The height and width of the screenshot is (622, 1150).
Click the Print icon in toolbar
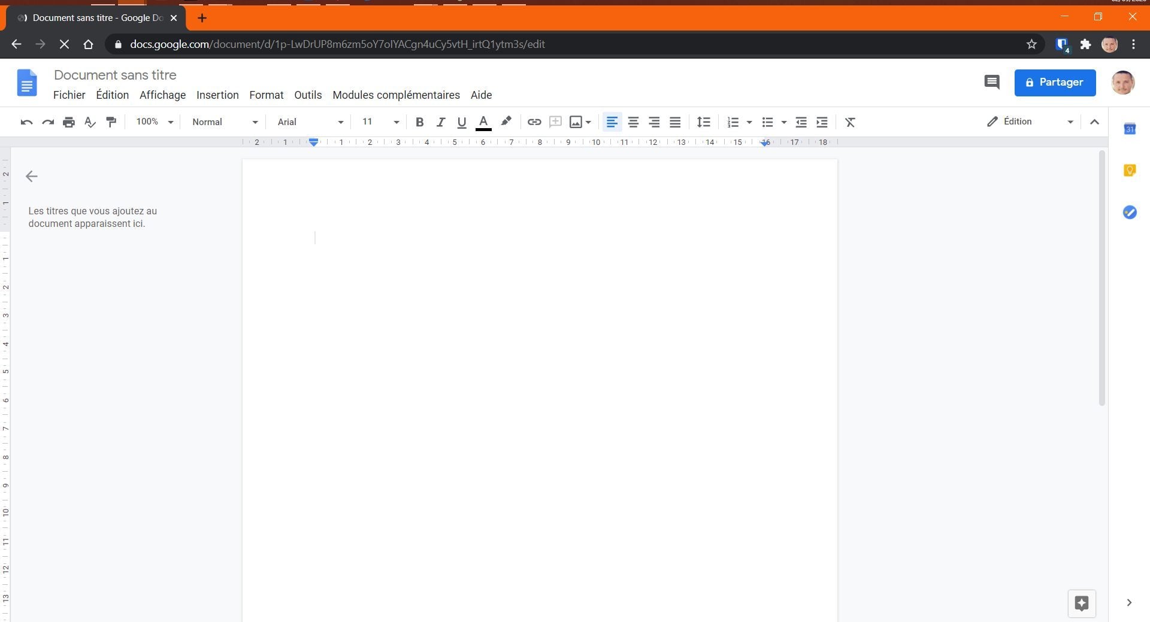coord(69,122)
